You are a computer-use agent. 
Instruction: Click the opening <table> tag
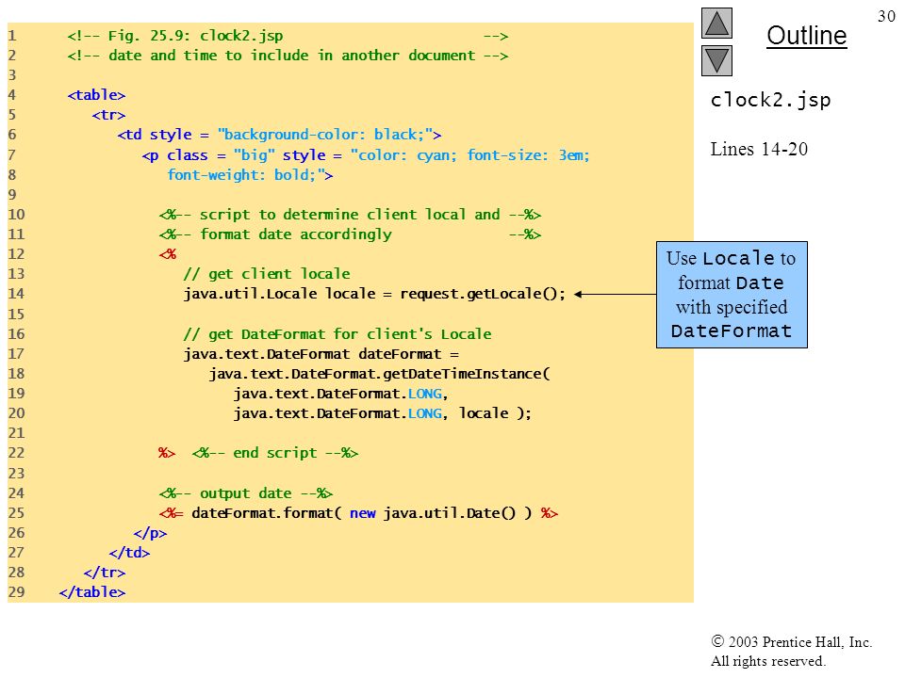(x=96, y=95)
